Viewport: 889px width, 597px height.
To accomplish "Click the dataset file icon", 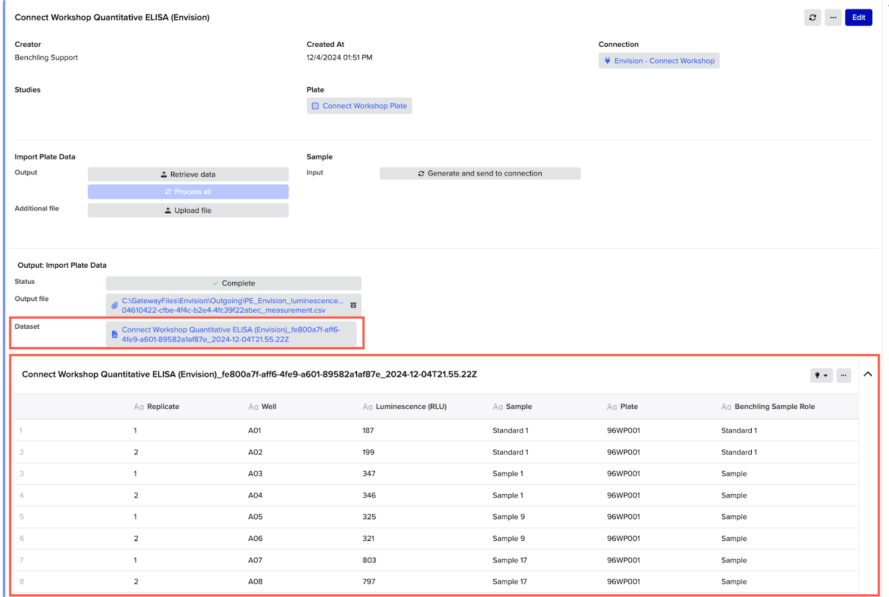I will click(114, 334).
